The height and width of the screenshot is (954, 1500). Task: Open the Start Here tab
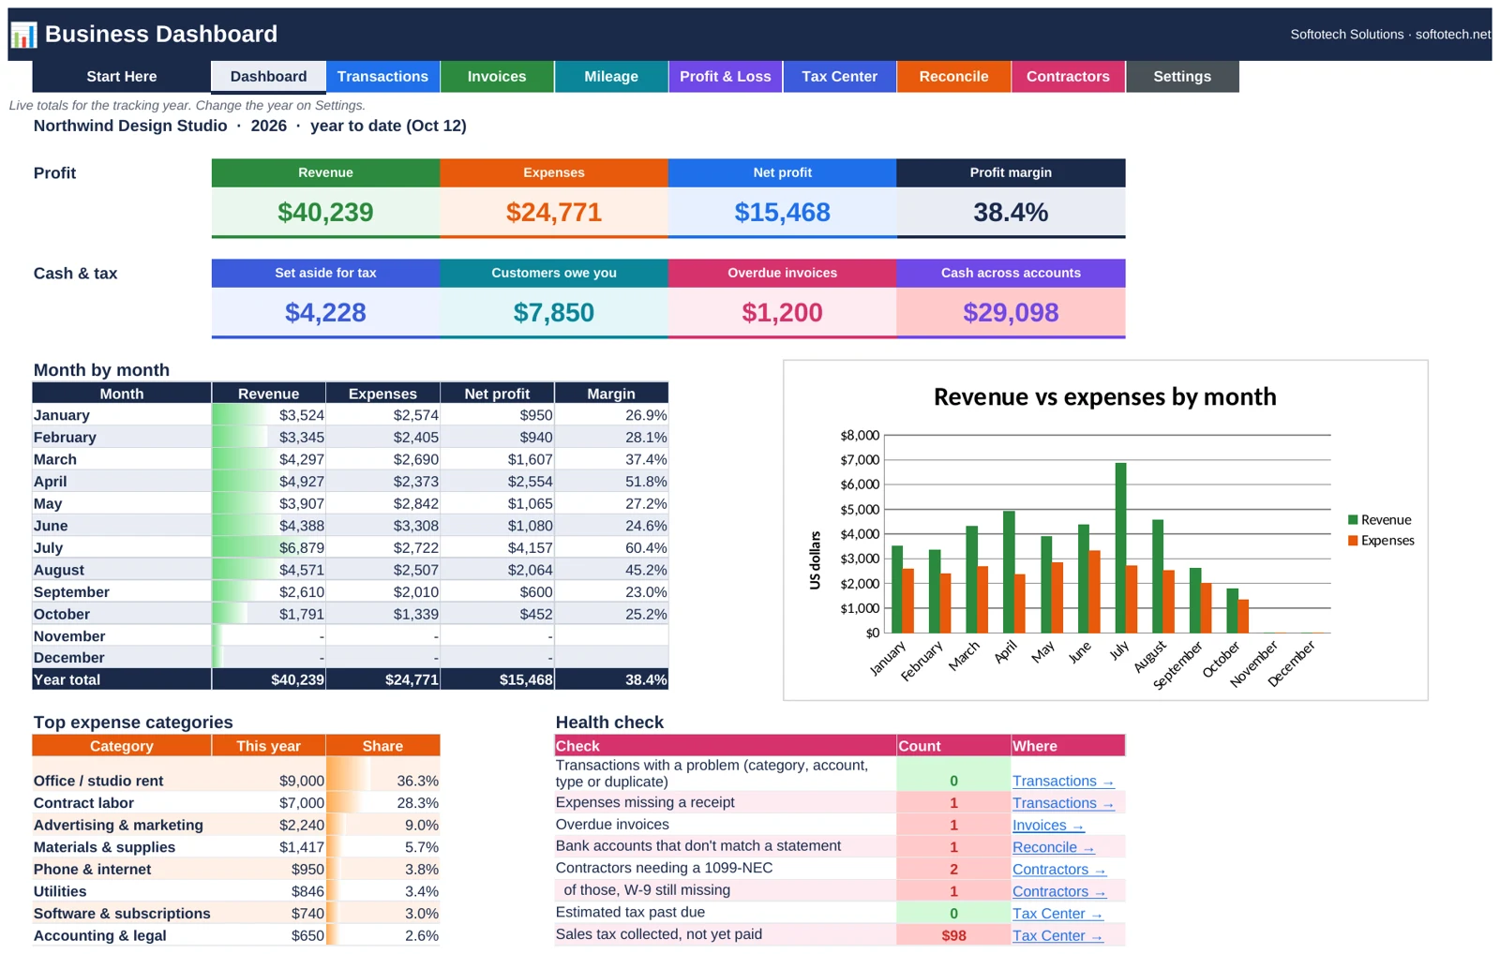click(122, 77)
